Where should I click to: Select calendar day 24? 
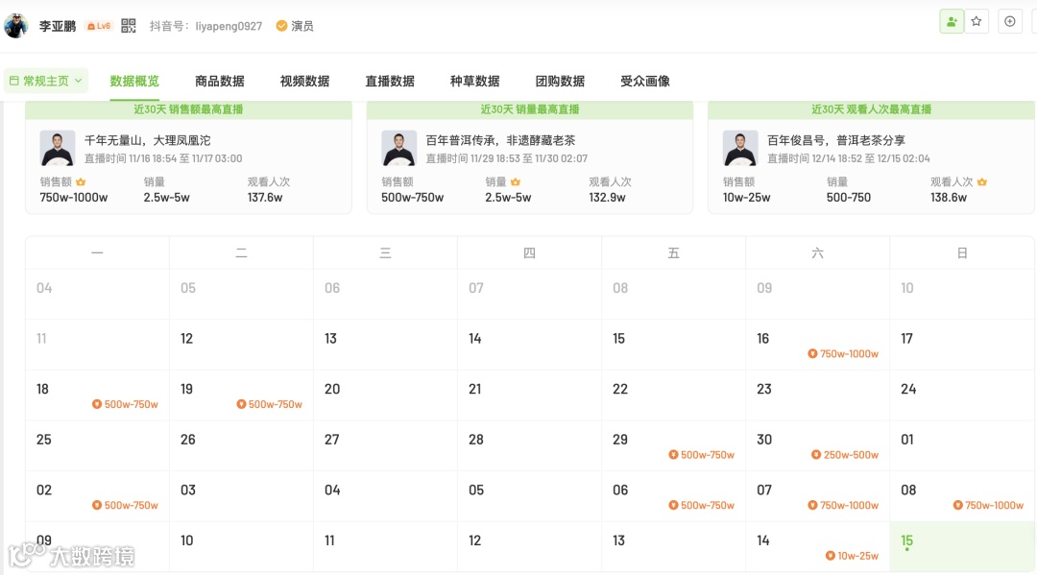[961, 395]
